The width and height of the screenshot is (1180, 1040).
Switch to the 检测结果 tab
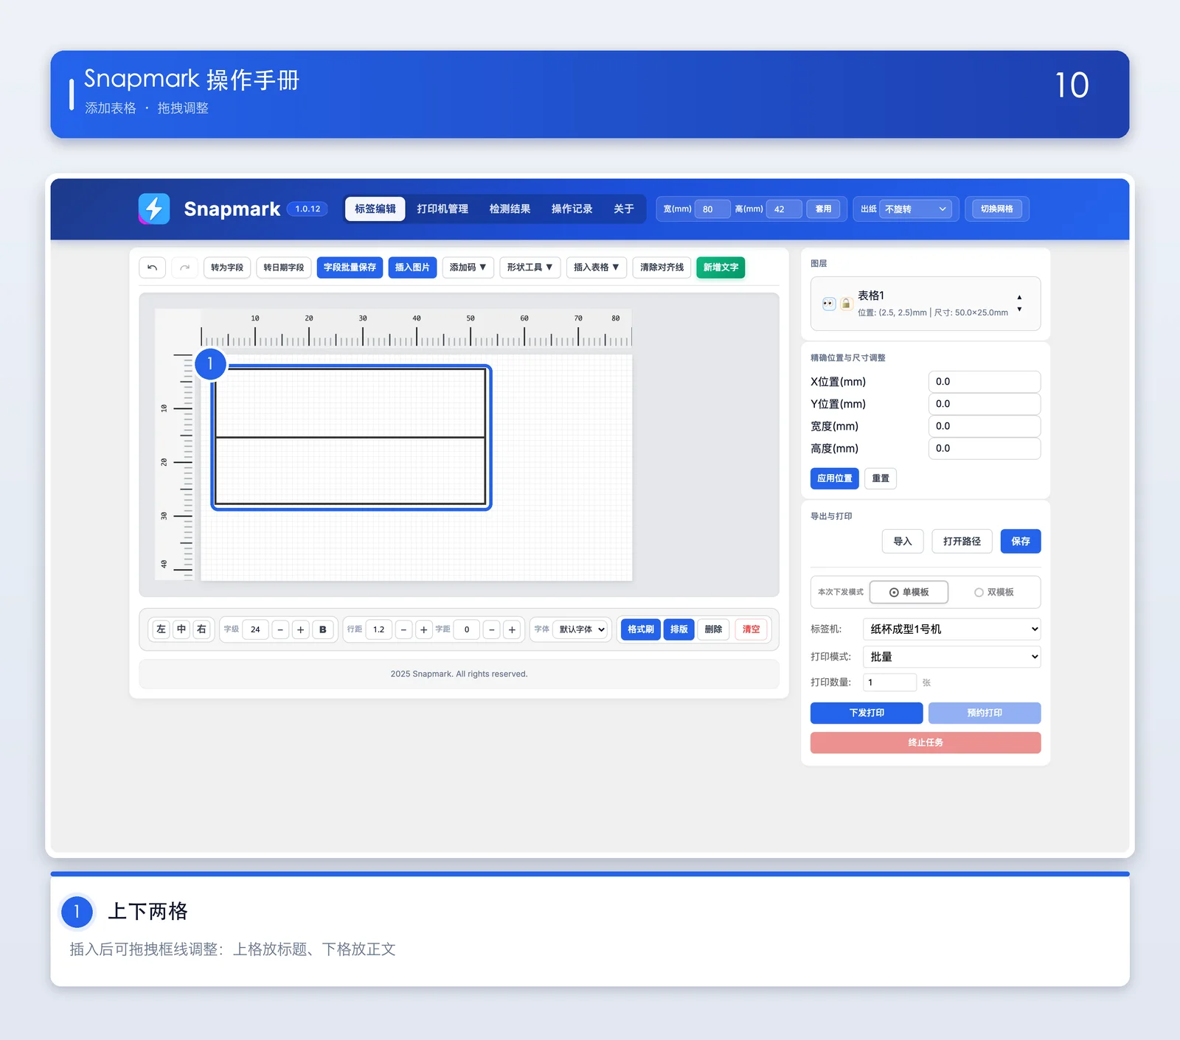[x=510, y=209]
